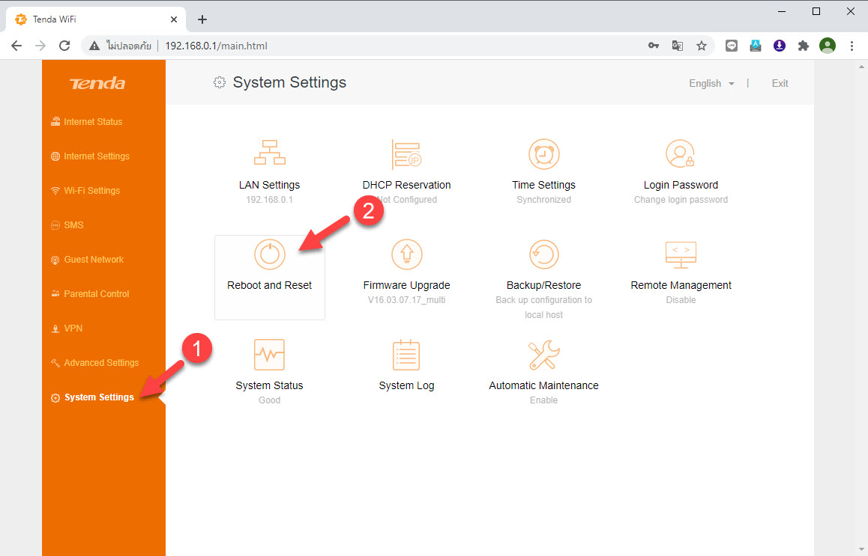This screenshot has width=868, height=556.
Task: Open Firmware Upgrade arrow icon
Action: [407, 254]
